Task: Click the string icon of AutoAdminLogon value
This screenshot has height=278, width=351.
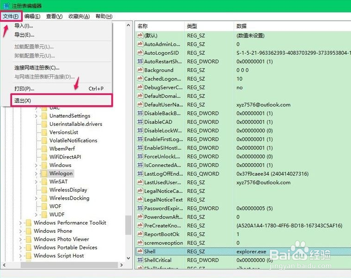Action: (140, 44)
